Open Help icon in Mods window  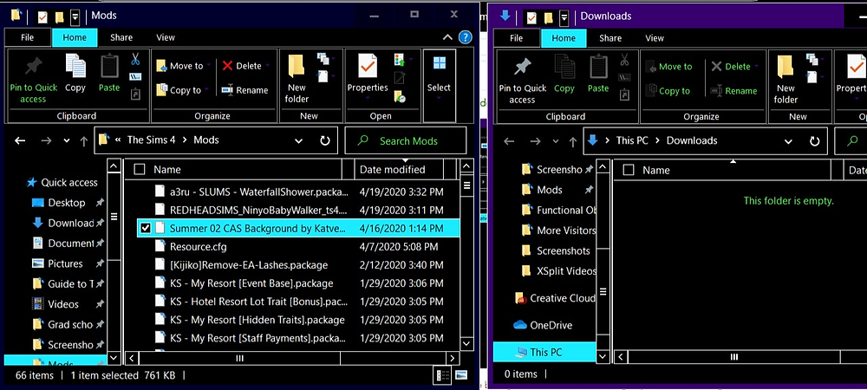pos(466,37)
